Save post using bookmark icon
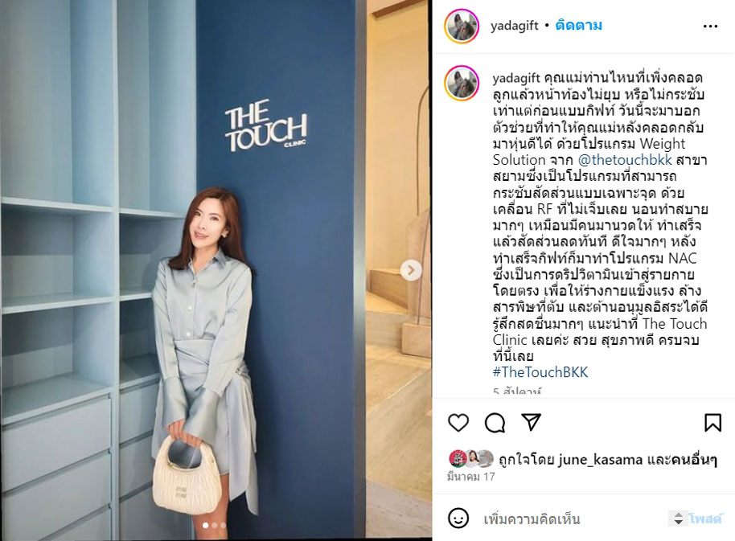The width and height of the screenshot is (735, 541). 712,422
